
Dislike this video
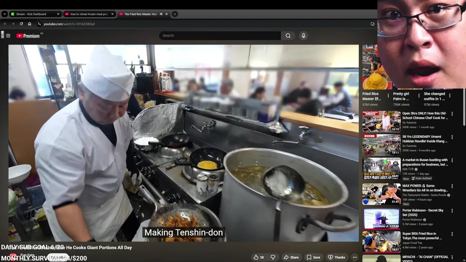273,257
